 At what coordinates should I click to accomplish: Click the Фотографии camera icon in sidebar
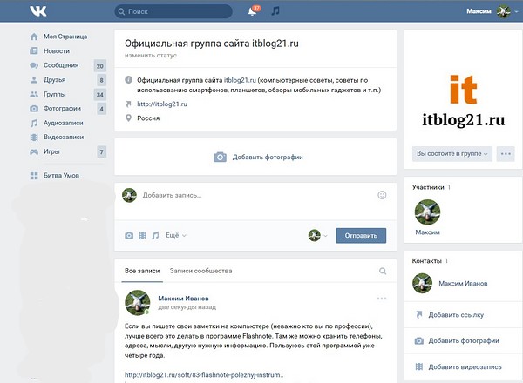click(34, 109)
